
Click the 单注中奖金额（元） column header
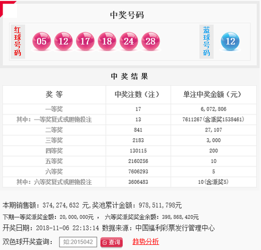(x=213, y=94)
